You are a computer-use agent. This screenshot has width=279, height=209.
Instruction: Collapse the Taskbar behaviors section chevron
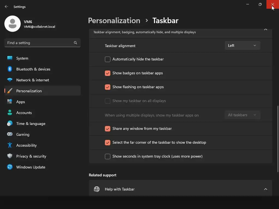click(266, 29)
